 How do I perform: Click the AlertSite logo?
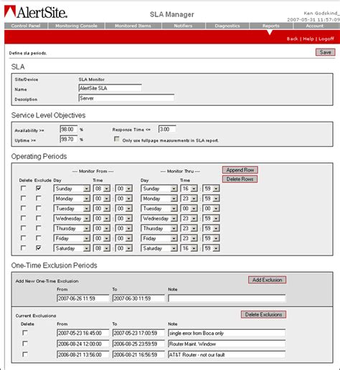click(36, 11)
